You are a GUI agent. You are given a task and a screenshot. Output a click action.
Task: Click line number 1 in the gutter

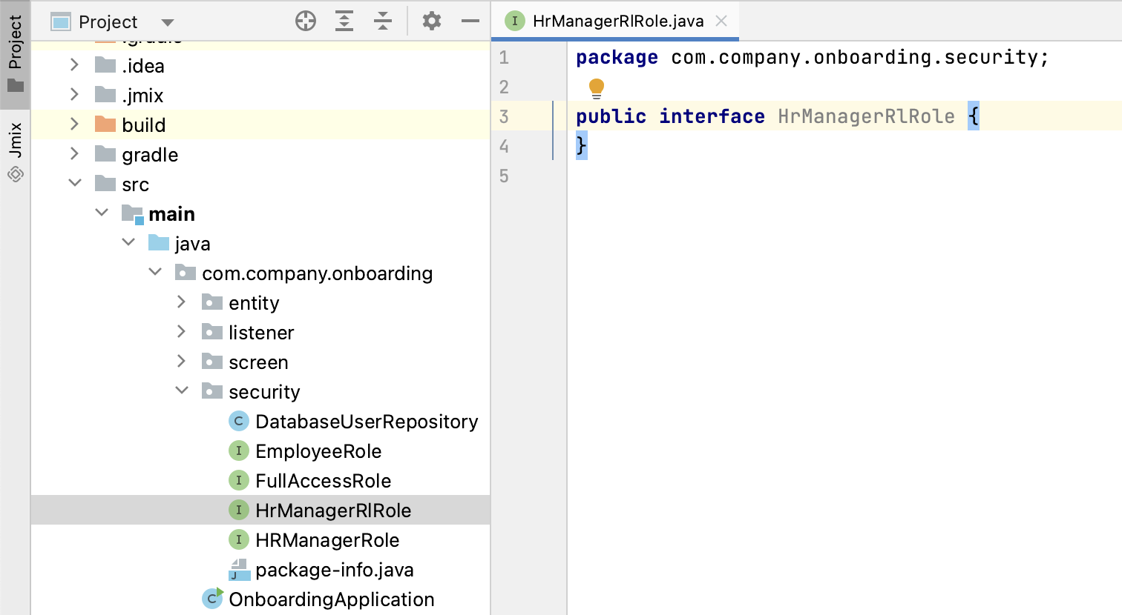pos(504,58)
